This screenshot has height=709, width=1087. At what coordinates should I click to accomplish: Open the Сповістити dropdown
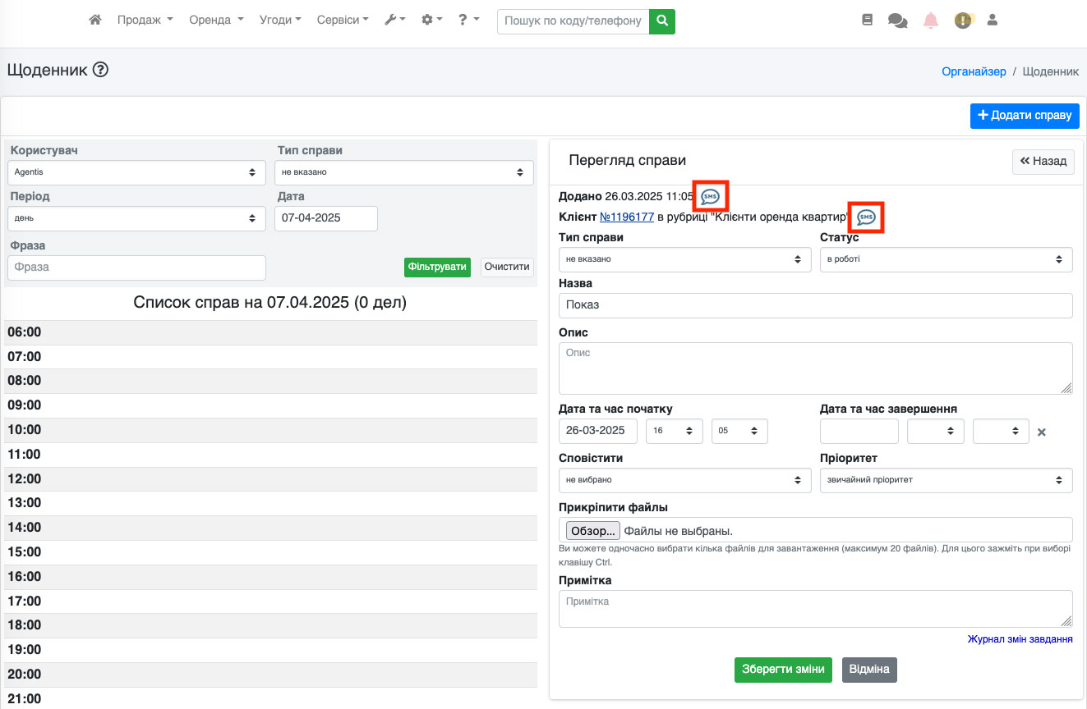click(x=684, y=480)
